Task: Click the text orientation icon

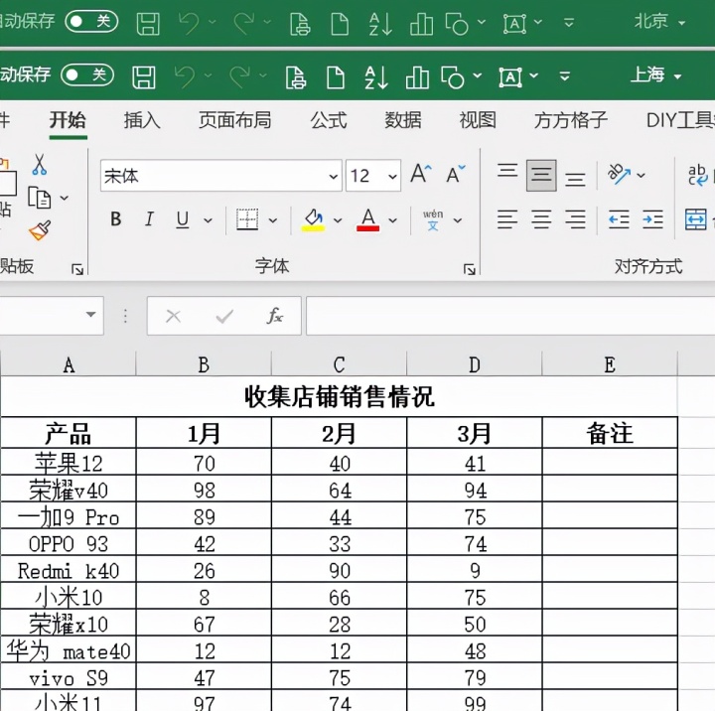Action: coord(620,174)
